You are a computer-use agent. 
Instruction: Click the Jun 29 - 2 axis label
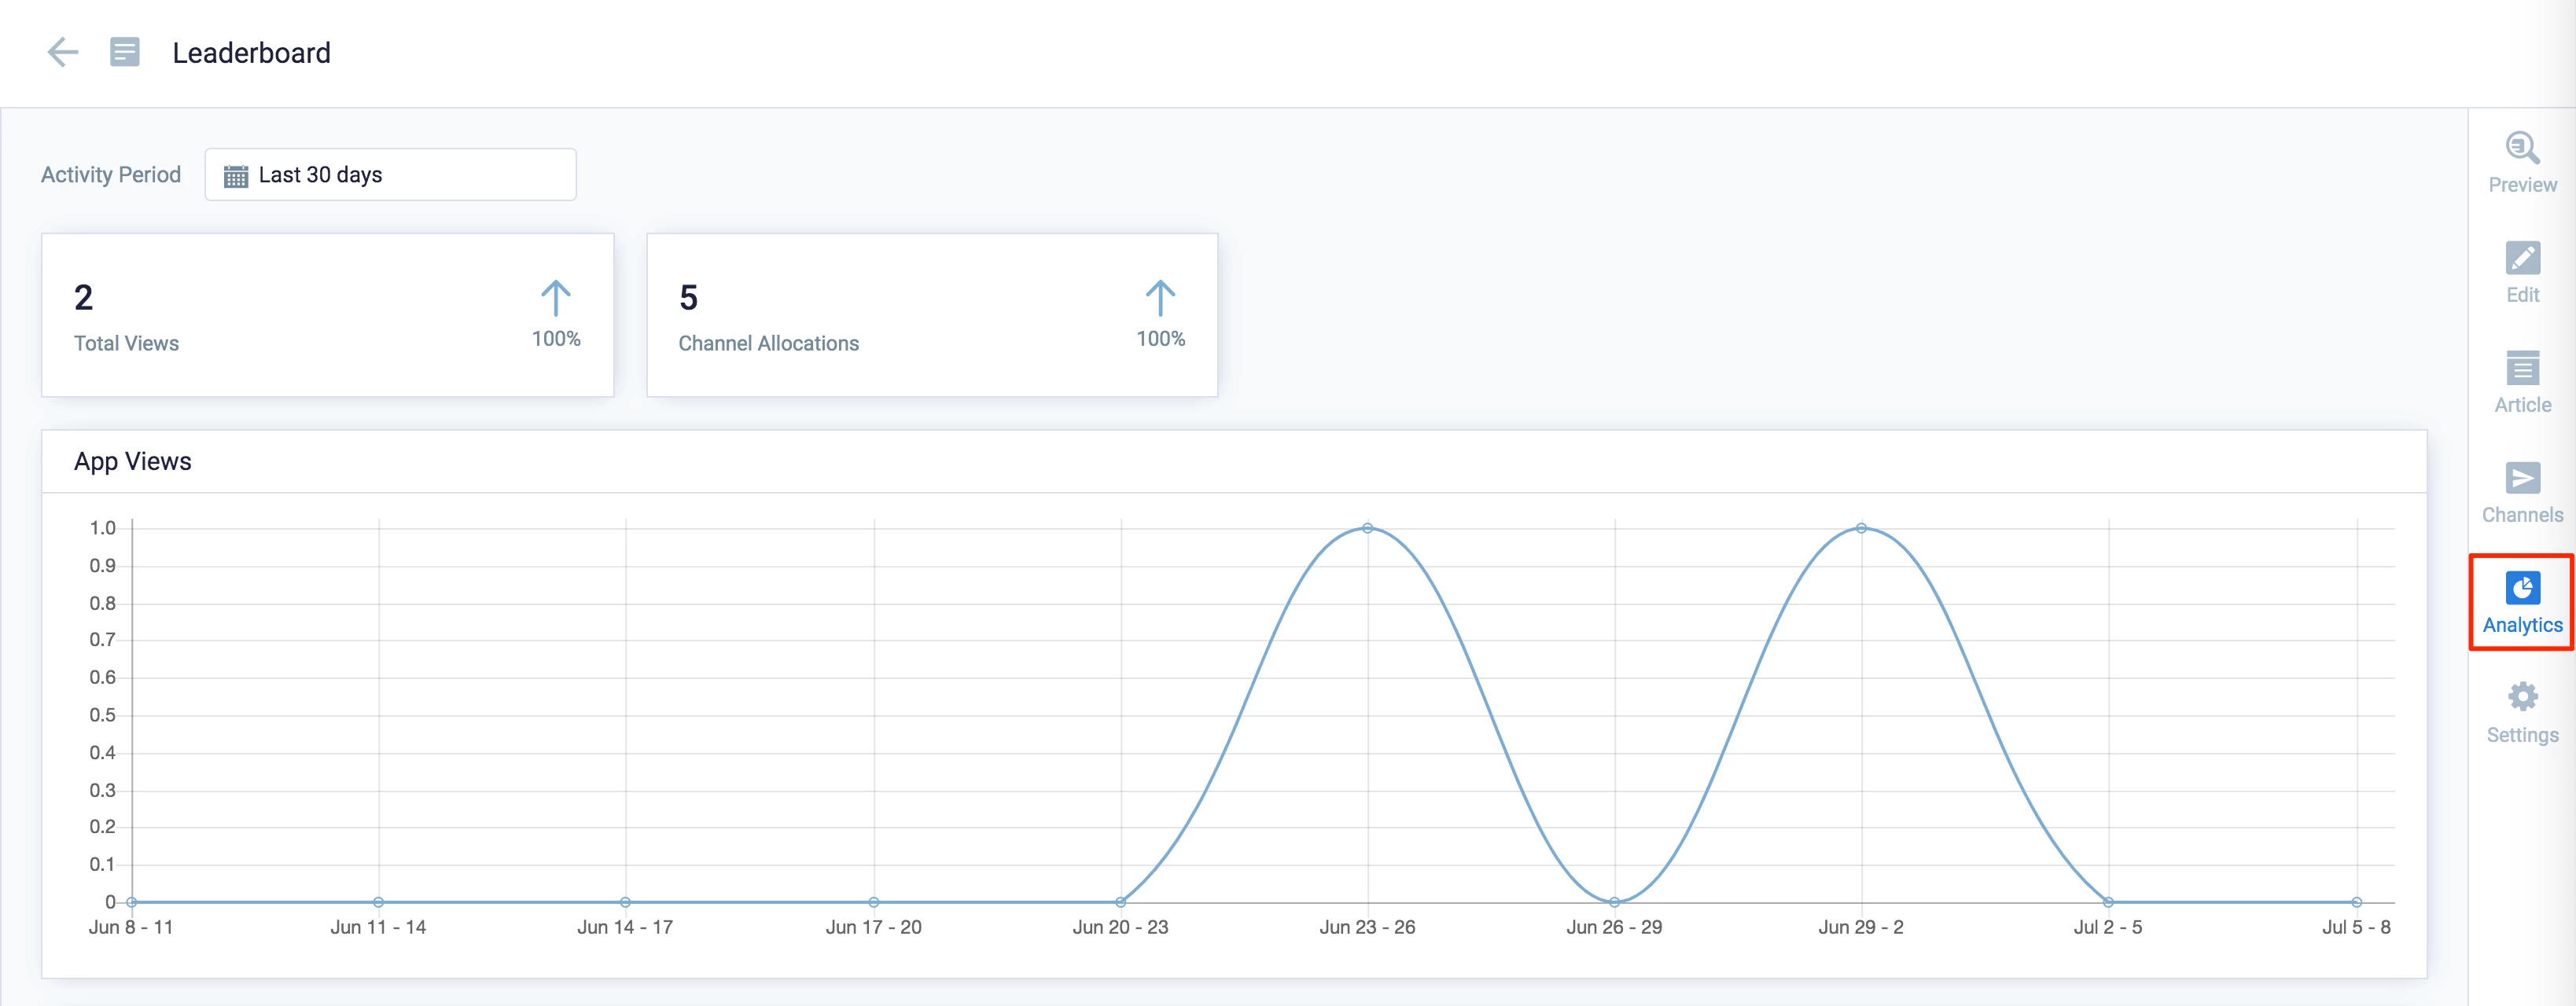[1861, 927]
